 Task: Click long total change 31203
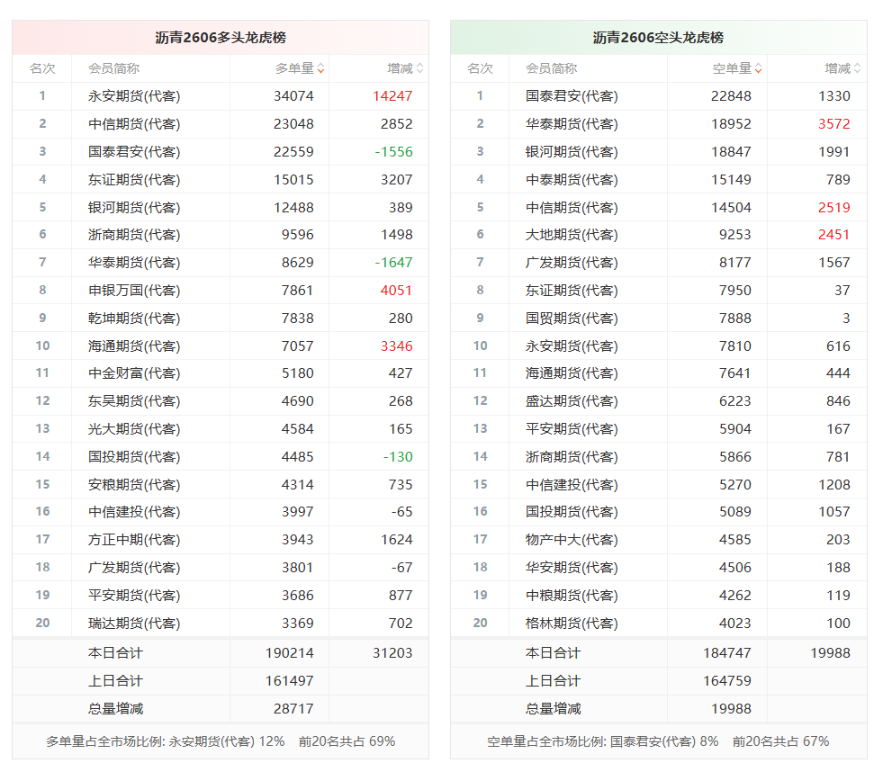(392, 653)
